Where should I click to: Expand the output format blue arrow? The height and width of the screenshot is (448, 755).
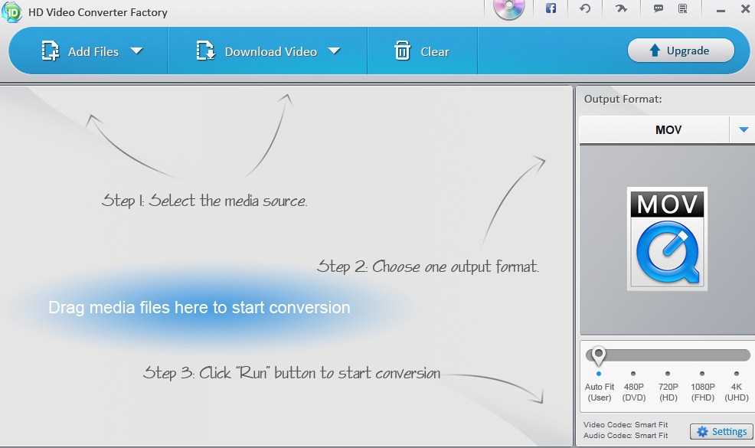(x=744, y=129)
